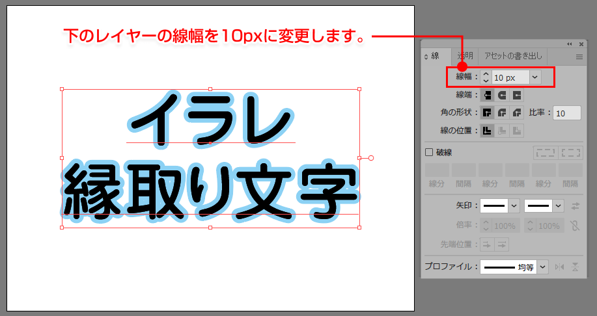This screenshot has width=597, height=316.
Task: Flip profile along axis icon
Action: click(x=560, y=267)
